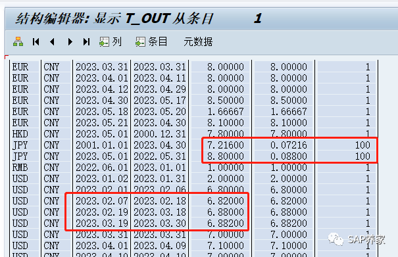Screen dimensions: 398x257
Task: Open the 元数据 metadata button
Action: point(198,41)
